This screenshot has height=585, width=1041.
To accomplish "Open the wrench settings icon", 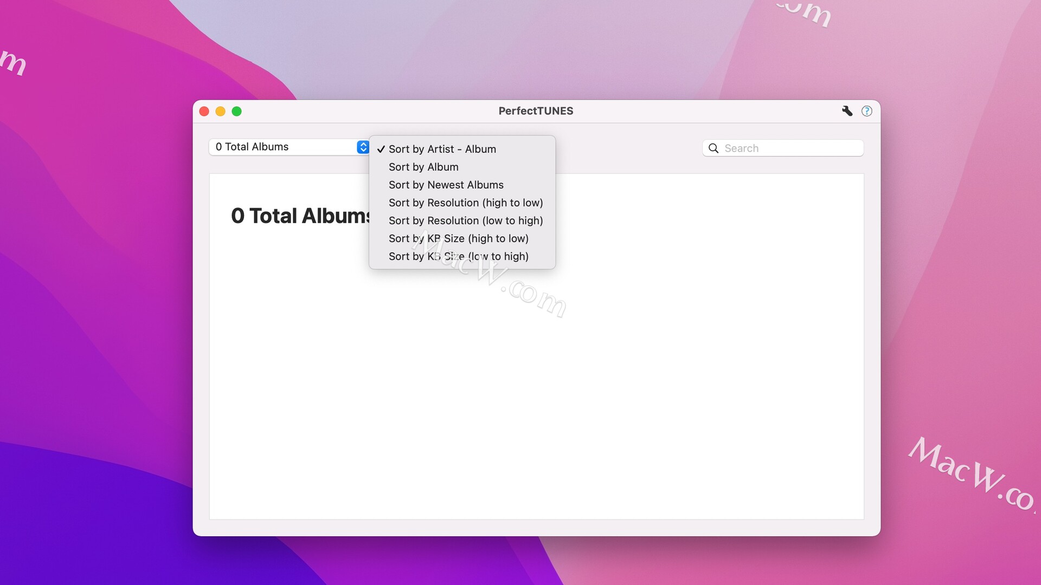I will point(847,111).
